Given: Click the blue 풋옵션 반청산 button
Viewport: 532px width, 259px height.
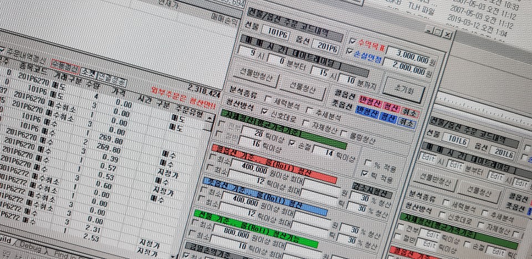Looking at the screenshot, I should click(366, 111).
